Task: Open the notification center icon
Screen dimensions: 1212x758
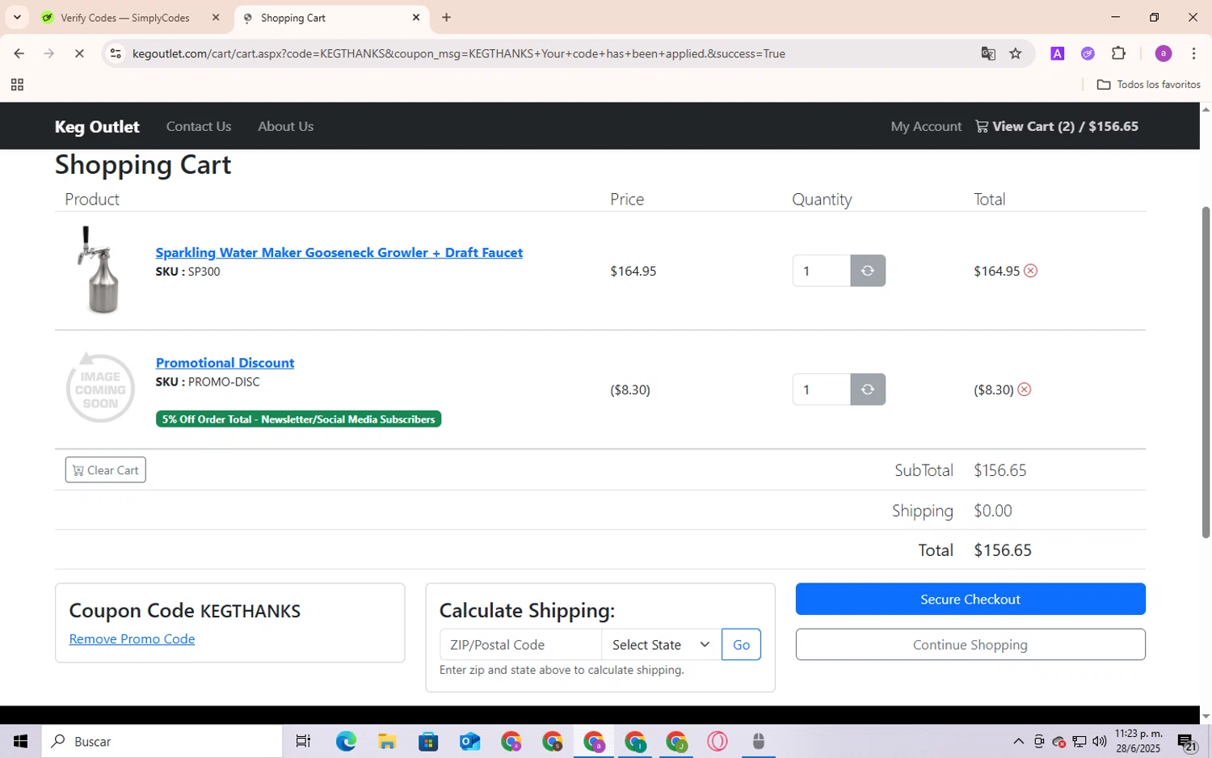Action: point(1186,741)
